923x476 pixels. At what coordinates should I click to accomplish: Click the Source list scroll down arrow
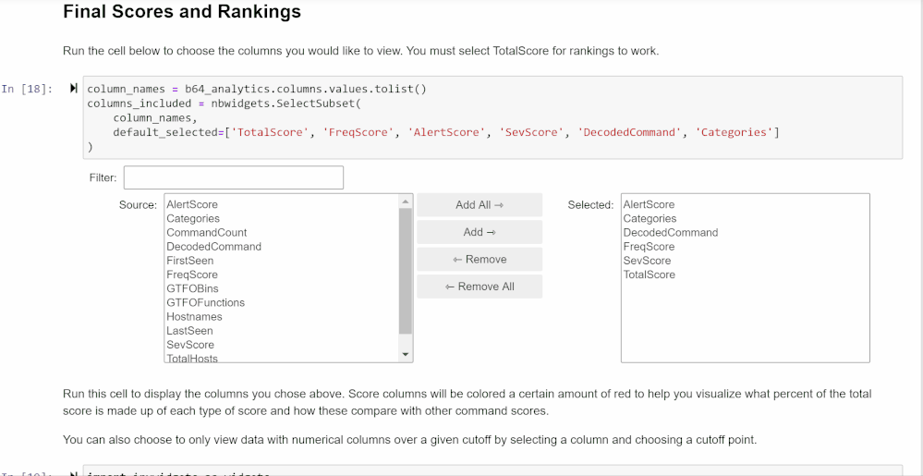click(405, 355)
